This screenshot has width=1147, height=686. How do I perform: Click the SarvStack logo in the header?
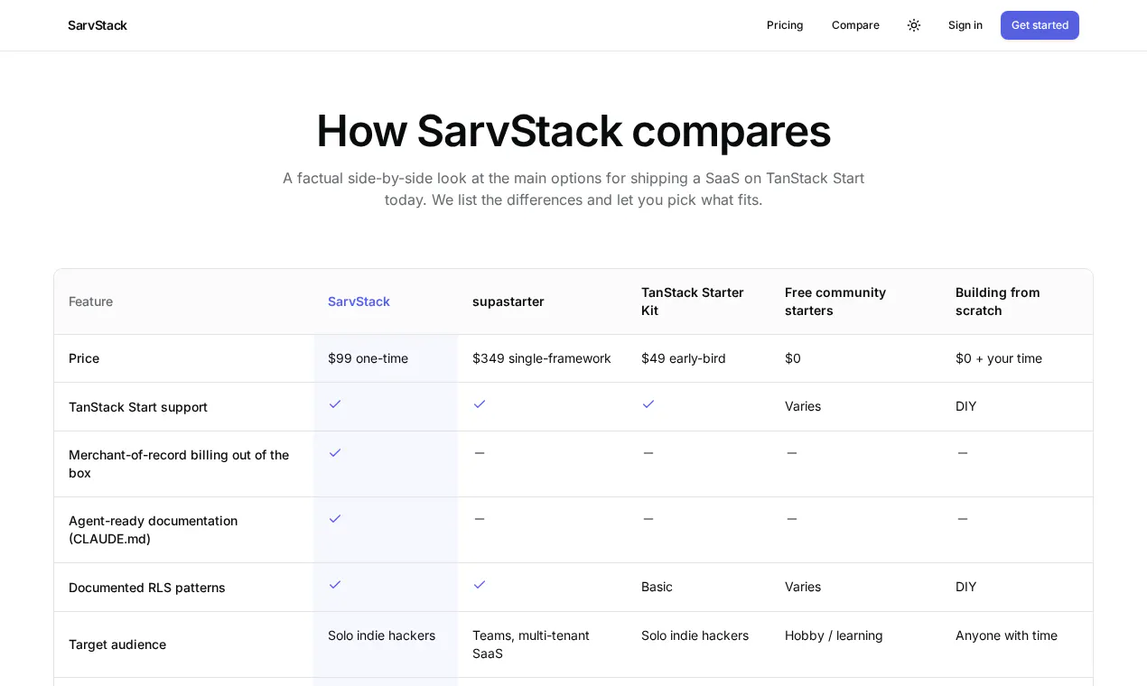[98, 25]
